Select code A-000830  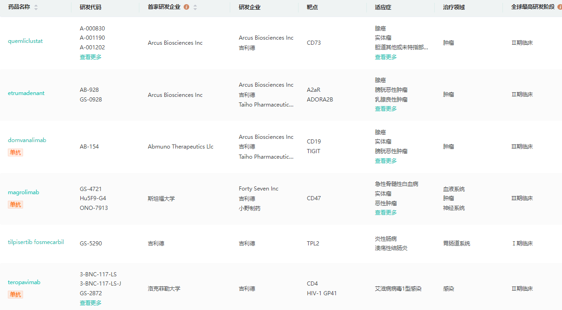92,29
